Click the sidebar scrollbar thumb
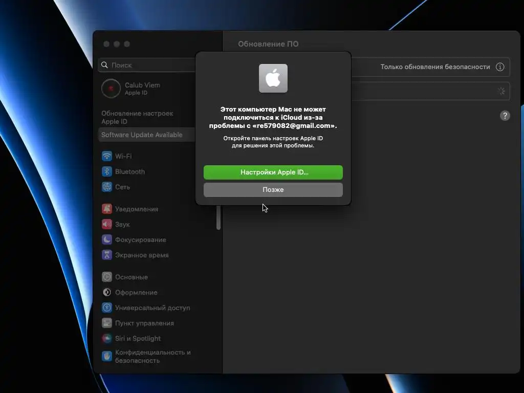 219,217
